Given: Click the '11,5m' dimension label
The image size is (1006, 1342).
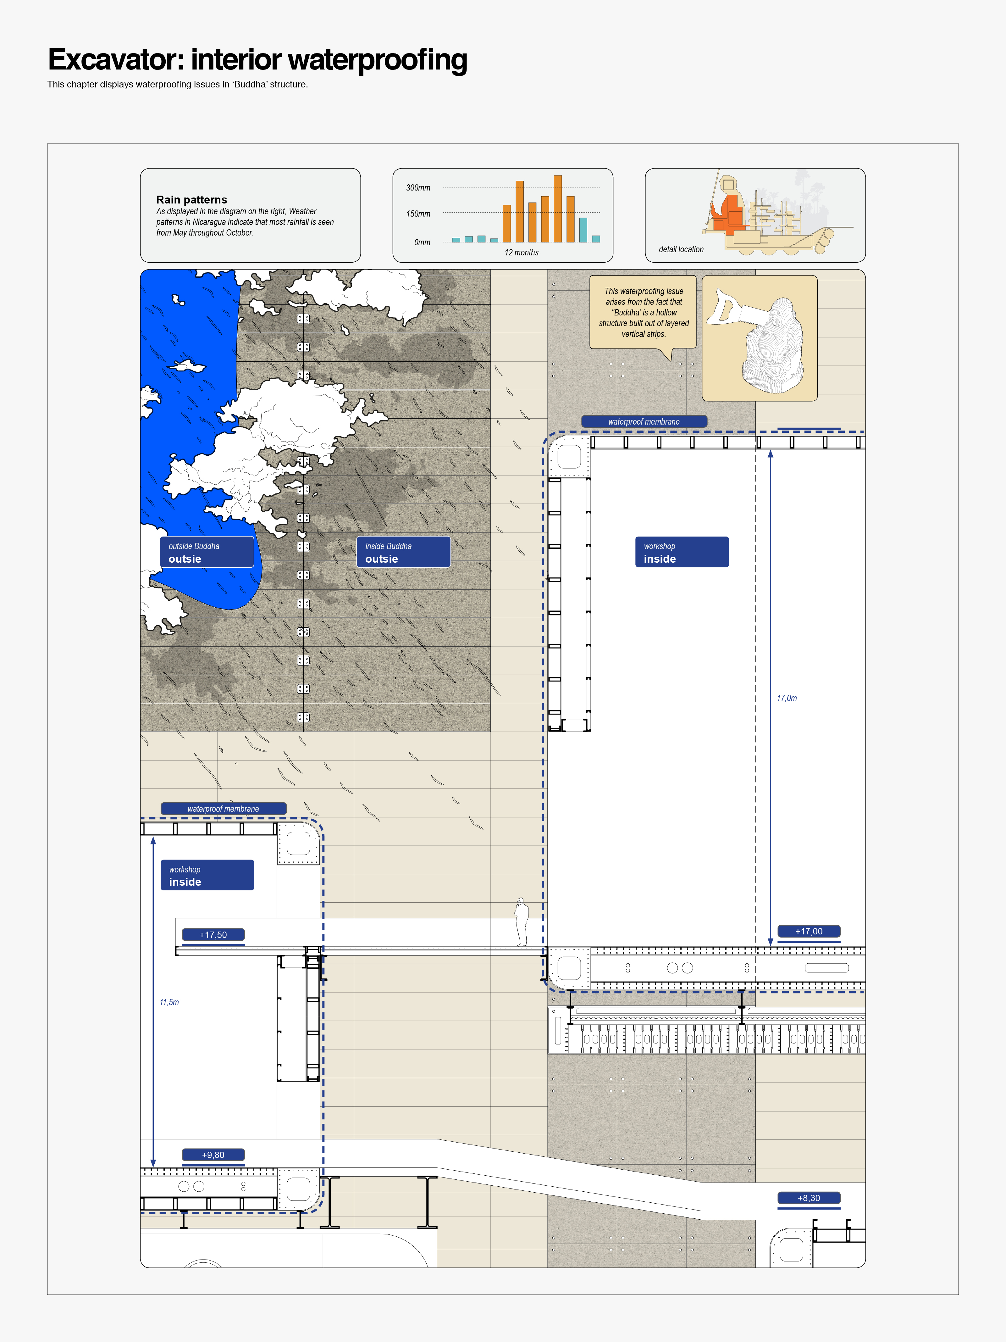Looking at the screenshot, I should [169, 1002].
